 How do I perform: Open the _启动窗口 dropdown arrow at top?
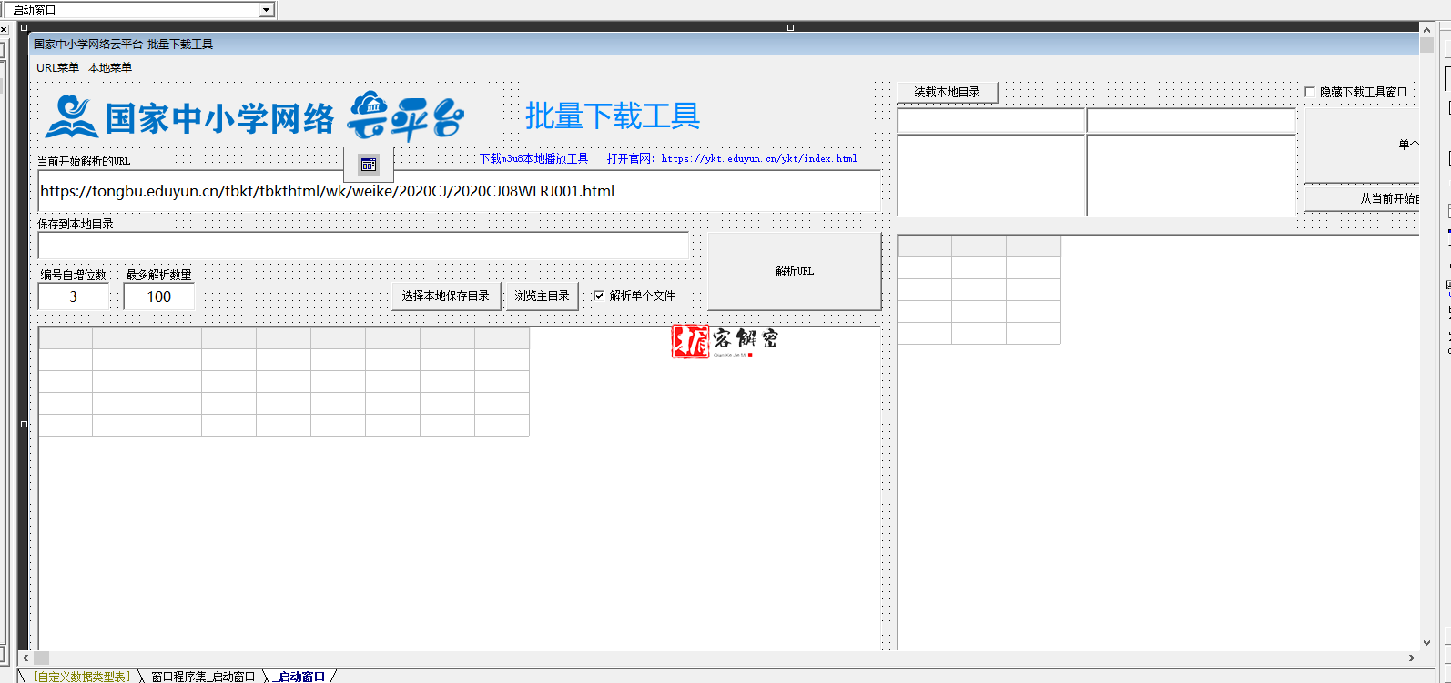click(x=266, y=10)
